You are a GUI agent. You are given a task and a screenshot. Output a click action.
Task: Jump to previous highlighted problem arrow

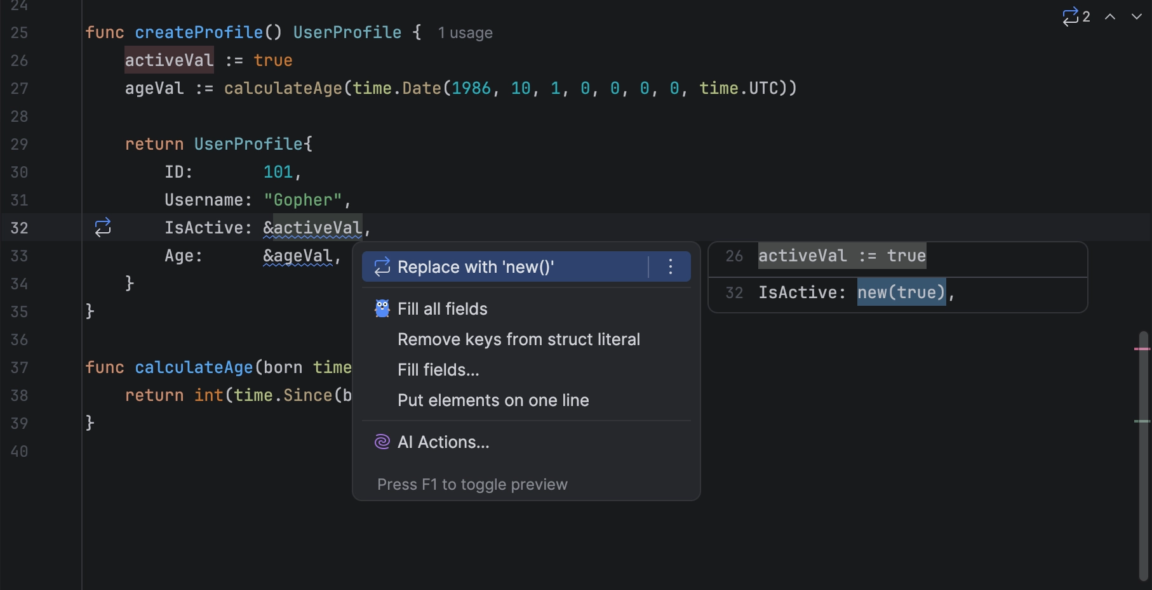click(1110, 16)
